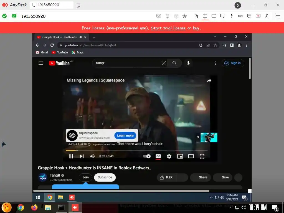Open AnyDesk new session tab icon

pyautogui.click(x=78, y=5)
